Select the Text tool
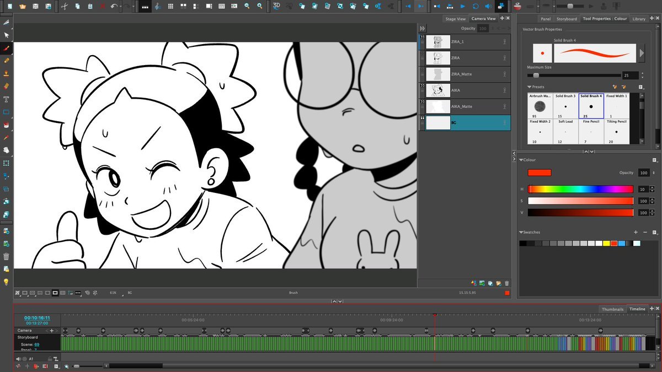Screen dimensions: 662x372 tap(7, 99)
